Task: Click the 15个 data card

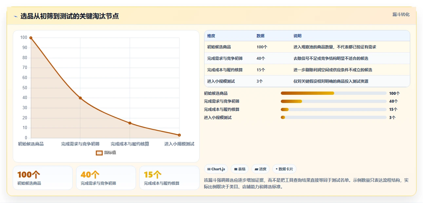Action: tap(169, 178)
